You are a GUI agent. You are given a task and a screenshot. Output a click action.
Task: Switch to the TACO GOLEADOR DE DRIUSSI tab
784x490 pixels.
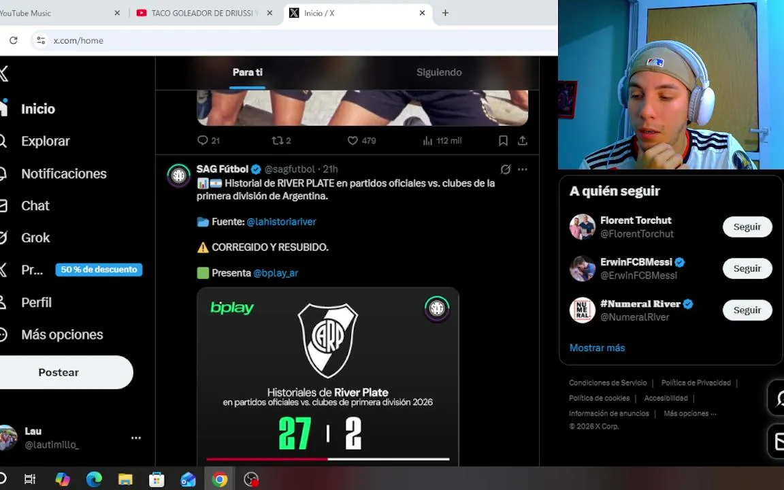[x=205, y=13]
